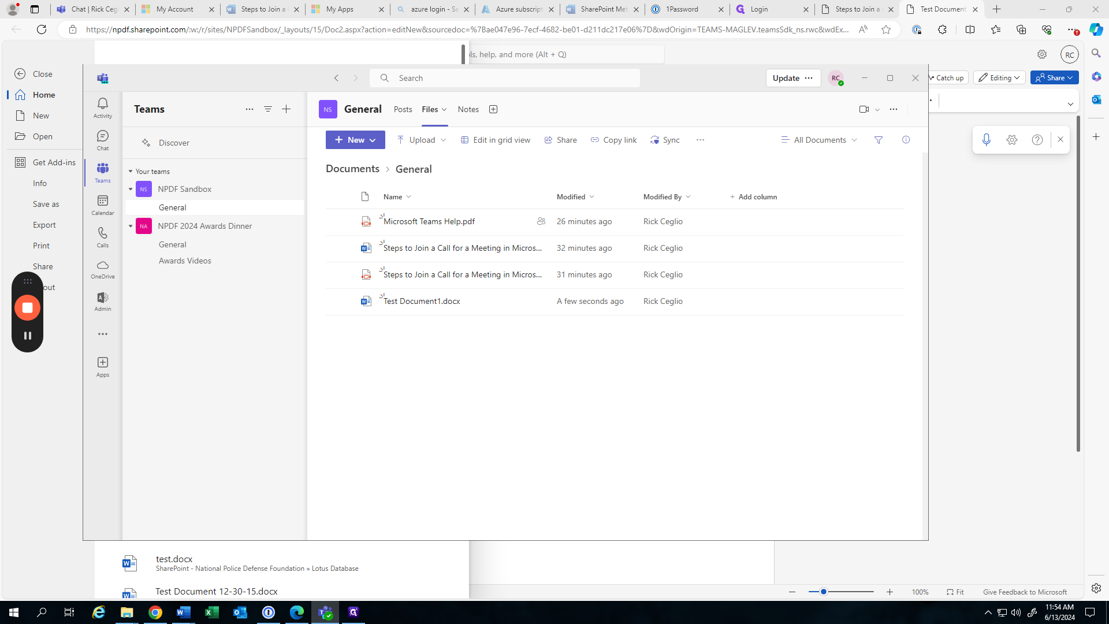Open Name column sort dropdown

pos(397,197)
